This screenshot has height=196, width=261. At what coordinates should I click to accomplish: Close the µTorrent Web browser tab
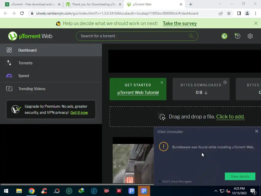181,5
